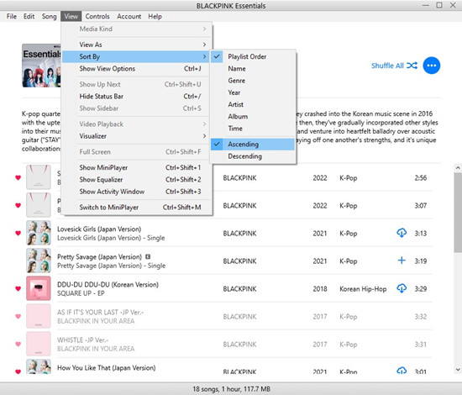Add Pretty Savage (Japan Version) with plus icon
The image size is (462, 395).
[x=402, y=261]
